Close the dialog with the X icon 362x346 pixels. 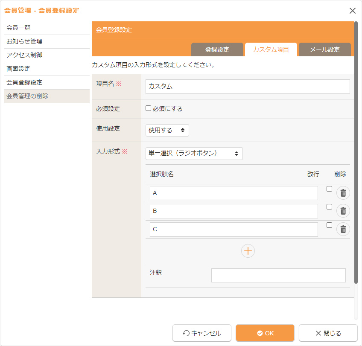click(352, 11)
